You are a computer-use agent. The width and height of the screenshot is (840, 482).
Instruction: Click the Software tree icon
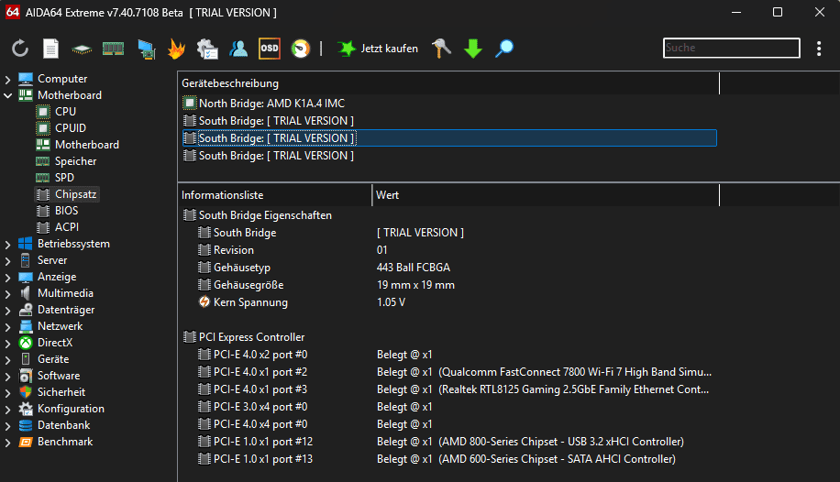point(26,376)
